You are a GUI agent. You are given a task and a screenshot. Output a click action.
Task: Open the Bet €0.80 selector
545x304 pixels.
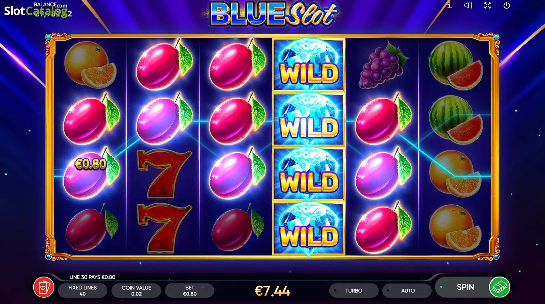coord(190,291)
